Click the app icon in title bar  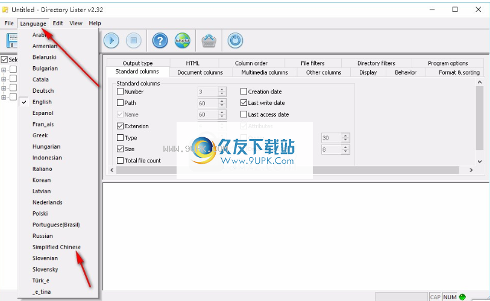[x=5, y=10]
